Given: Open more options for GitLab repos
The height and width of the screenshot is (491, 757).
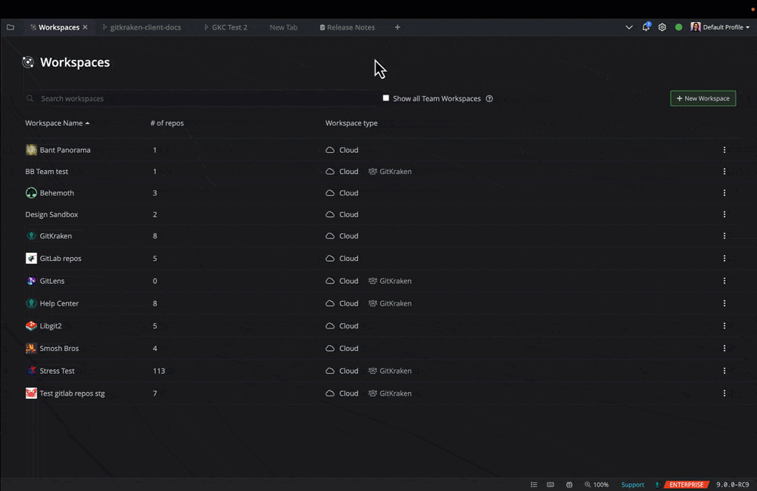Looking at the screenshot, I should 724,259.
